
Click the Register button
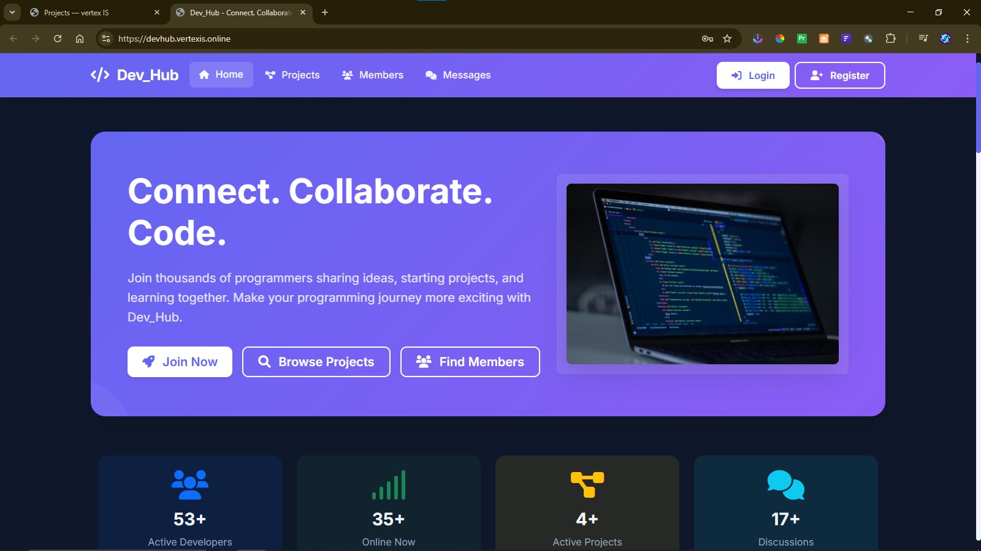839,75
